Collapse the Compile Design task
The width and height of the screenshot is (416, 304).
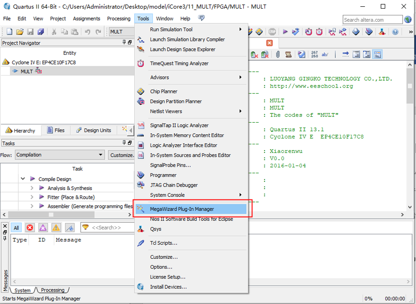[x=23, y=179]
